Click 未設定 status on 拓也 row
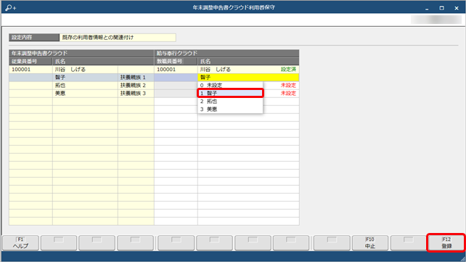The width and height of the screenshot is (466, 262). 288,85
